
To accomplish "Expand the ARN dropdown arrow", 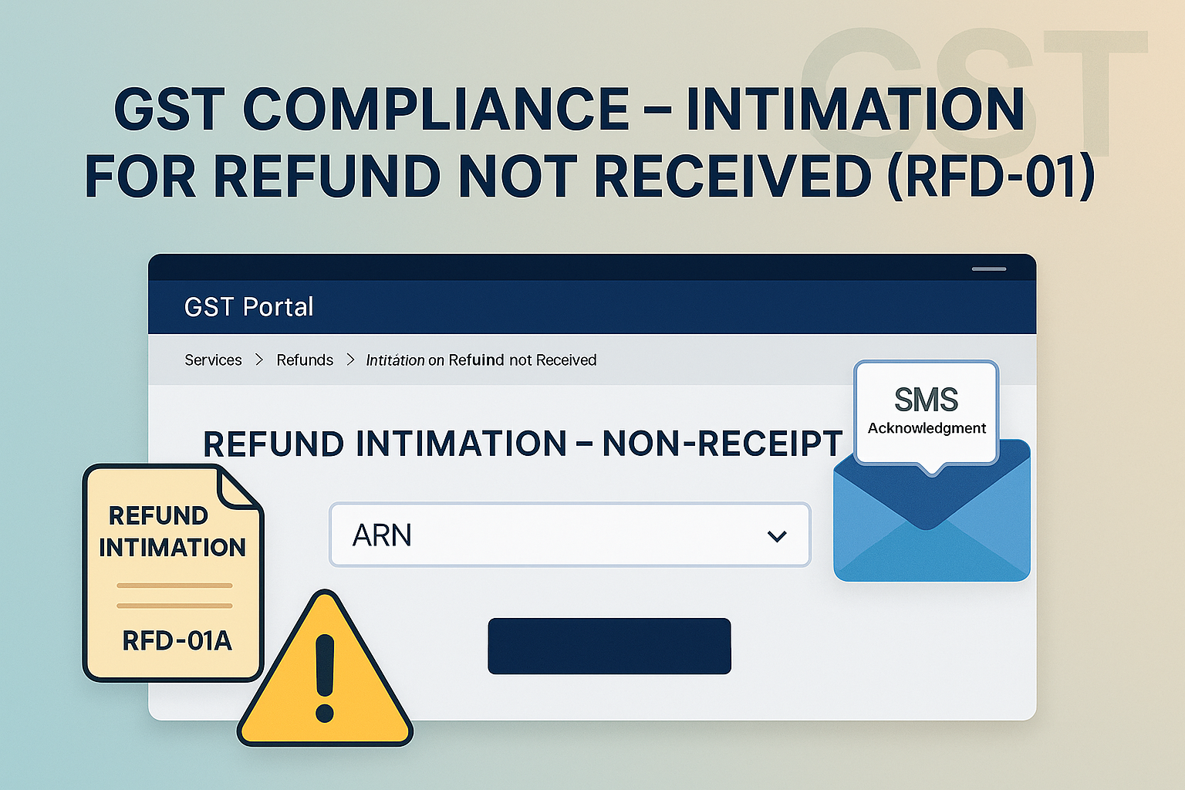I will pyautogui.click(x=777, y=535).
